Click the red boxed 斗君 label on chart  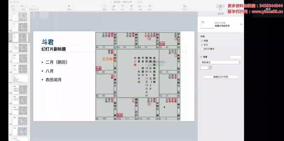[x=99, y=68]
